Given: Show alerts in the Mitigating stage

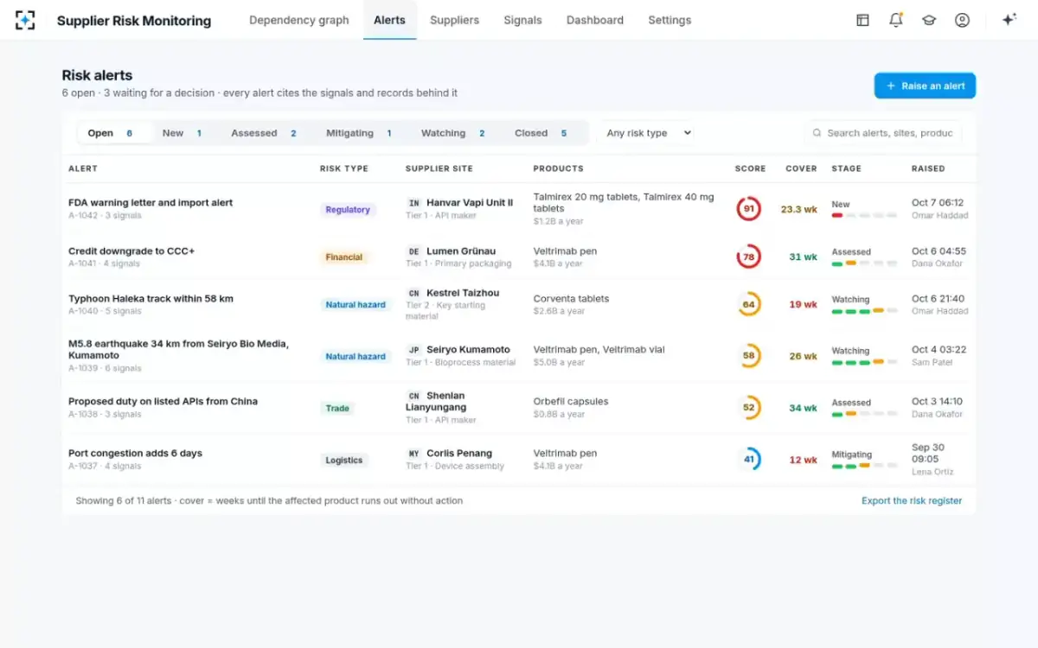Looking at the screenshot, I should pos(359,133).
